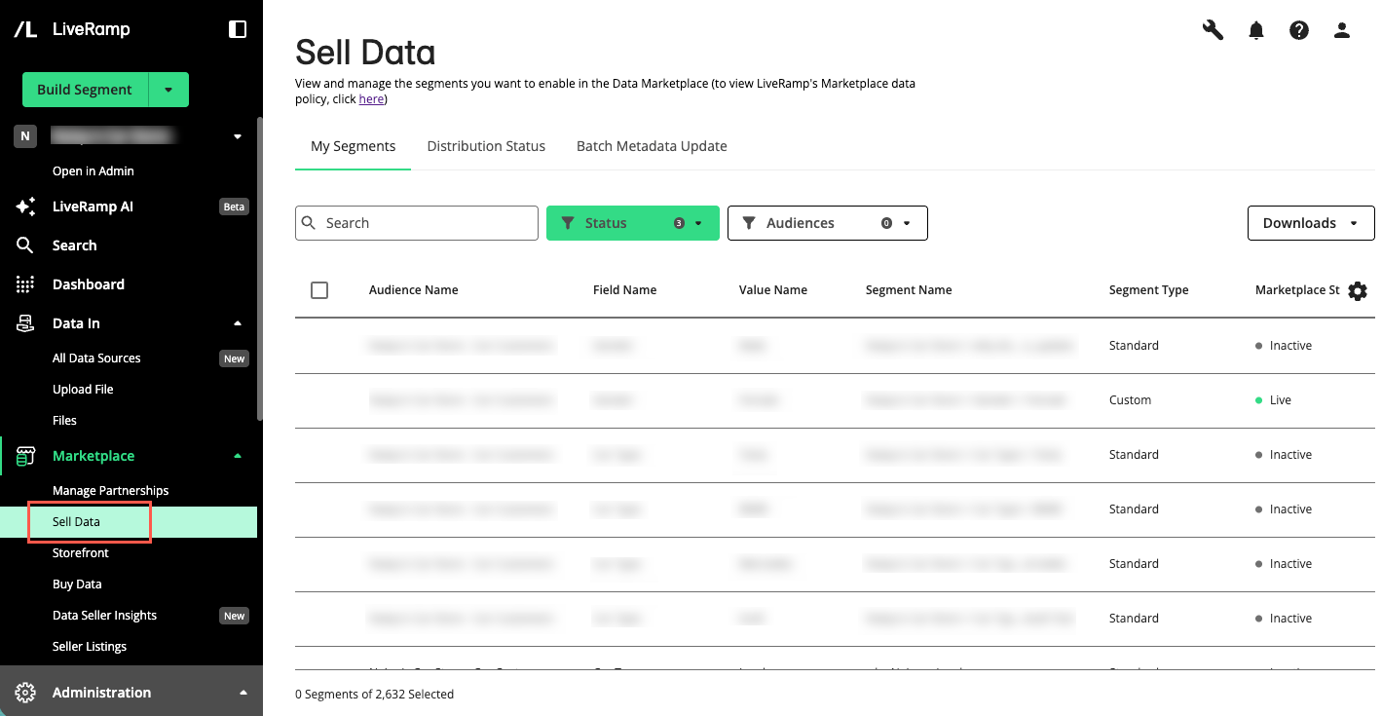The width and height of the screenshot is (1382, 716).
Task: Click the Beta badge next to LiveRamp AI
Action: (235, 207)
